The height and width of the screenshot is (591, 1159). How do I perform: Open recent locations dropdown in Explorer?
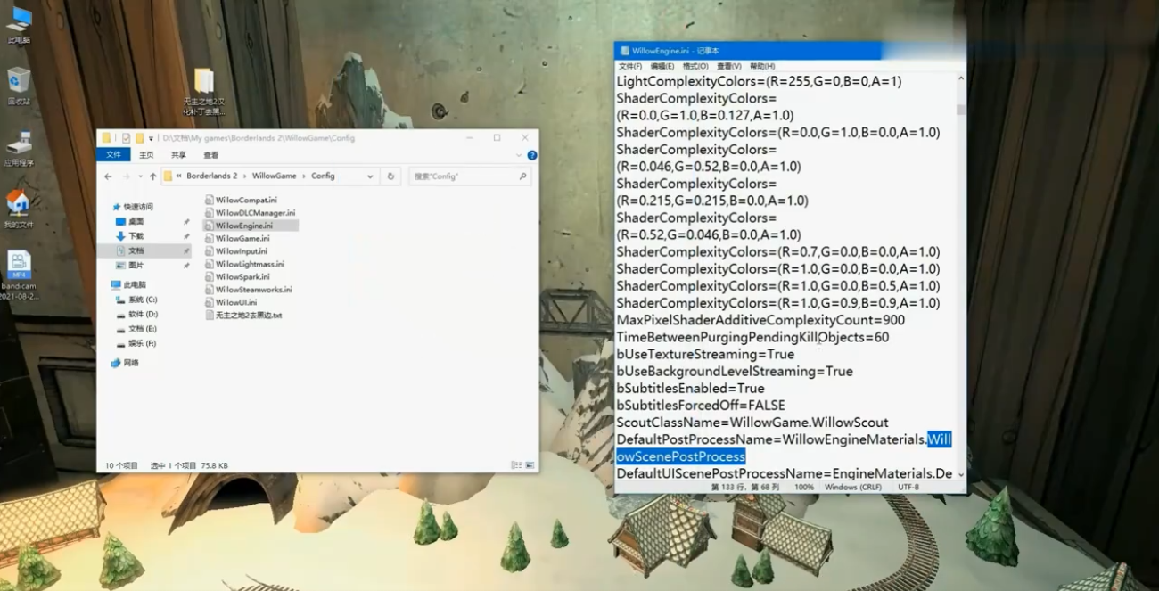[139, 176]
